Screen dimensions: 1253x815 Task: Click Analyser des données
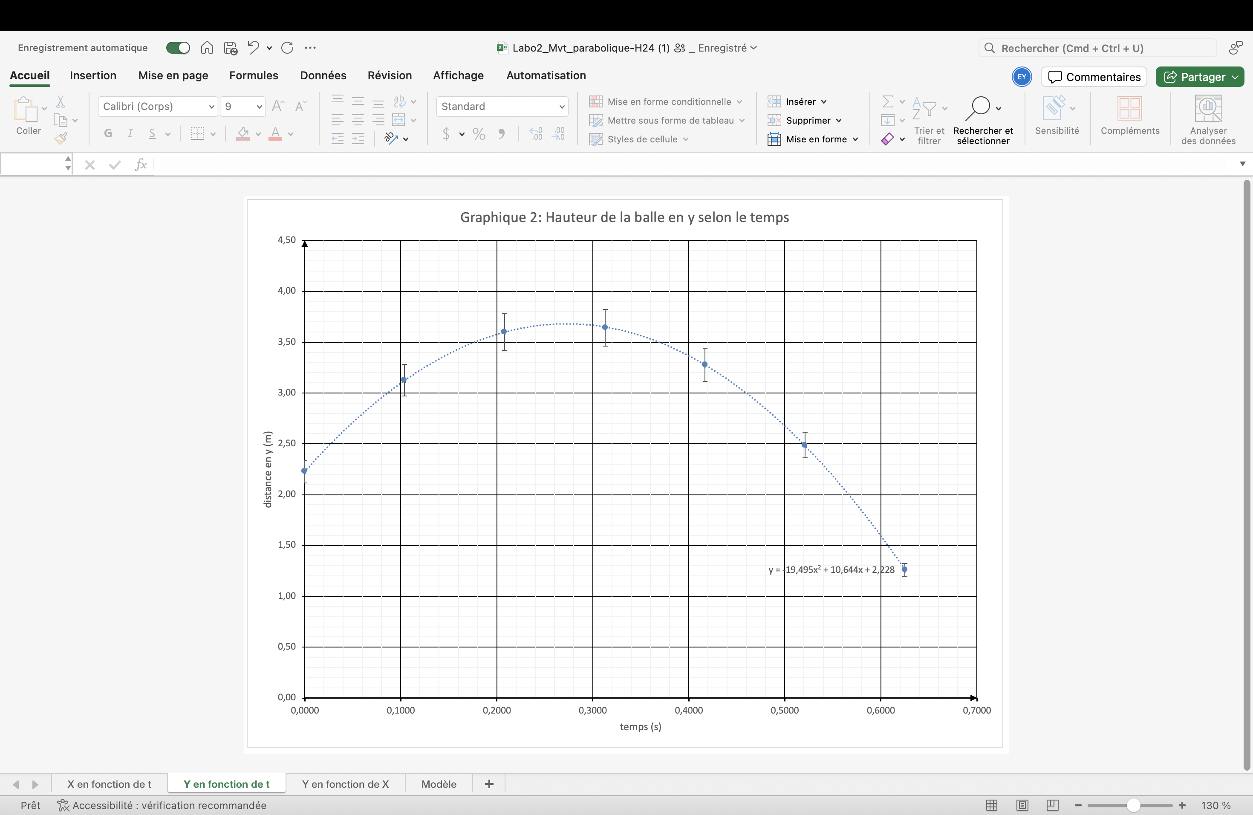pos(1208,120)
